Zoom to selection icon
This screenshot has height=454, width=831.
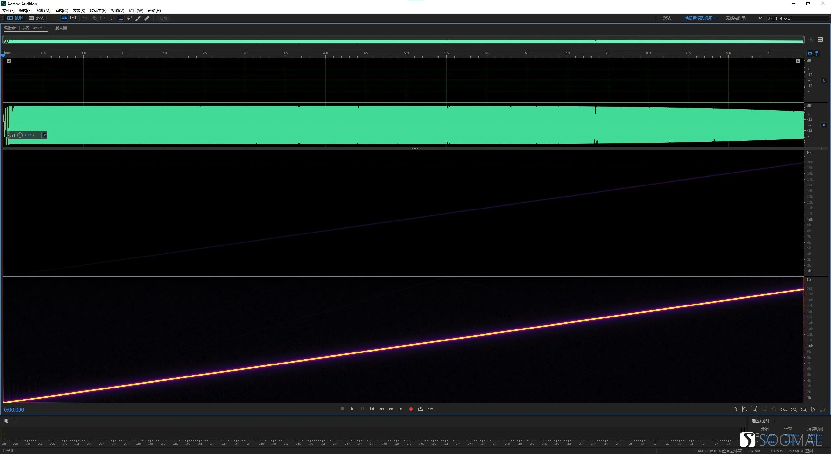tap(803, 409)
